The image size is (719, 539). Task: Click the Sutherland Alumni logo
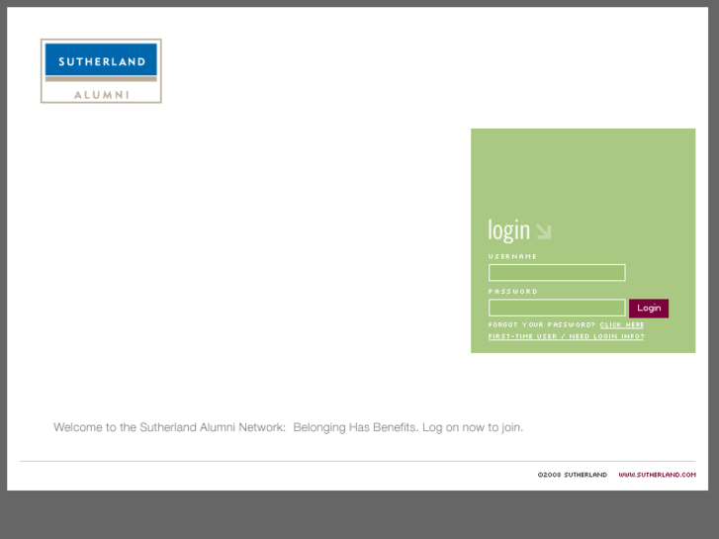pos(101,70)
